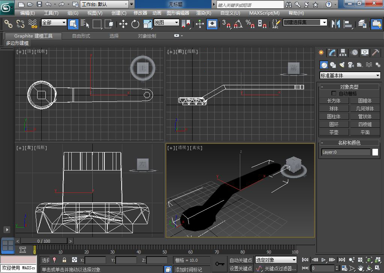
Task: Open the Find binoculars icon in title bar
Action: 289,5
